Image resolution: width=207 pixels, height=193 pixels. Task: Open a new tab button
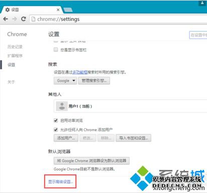click(x=68, y=10)
